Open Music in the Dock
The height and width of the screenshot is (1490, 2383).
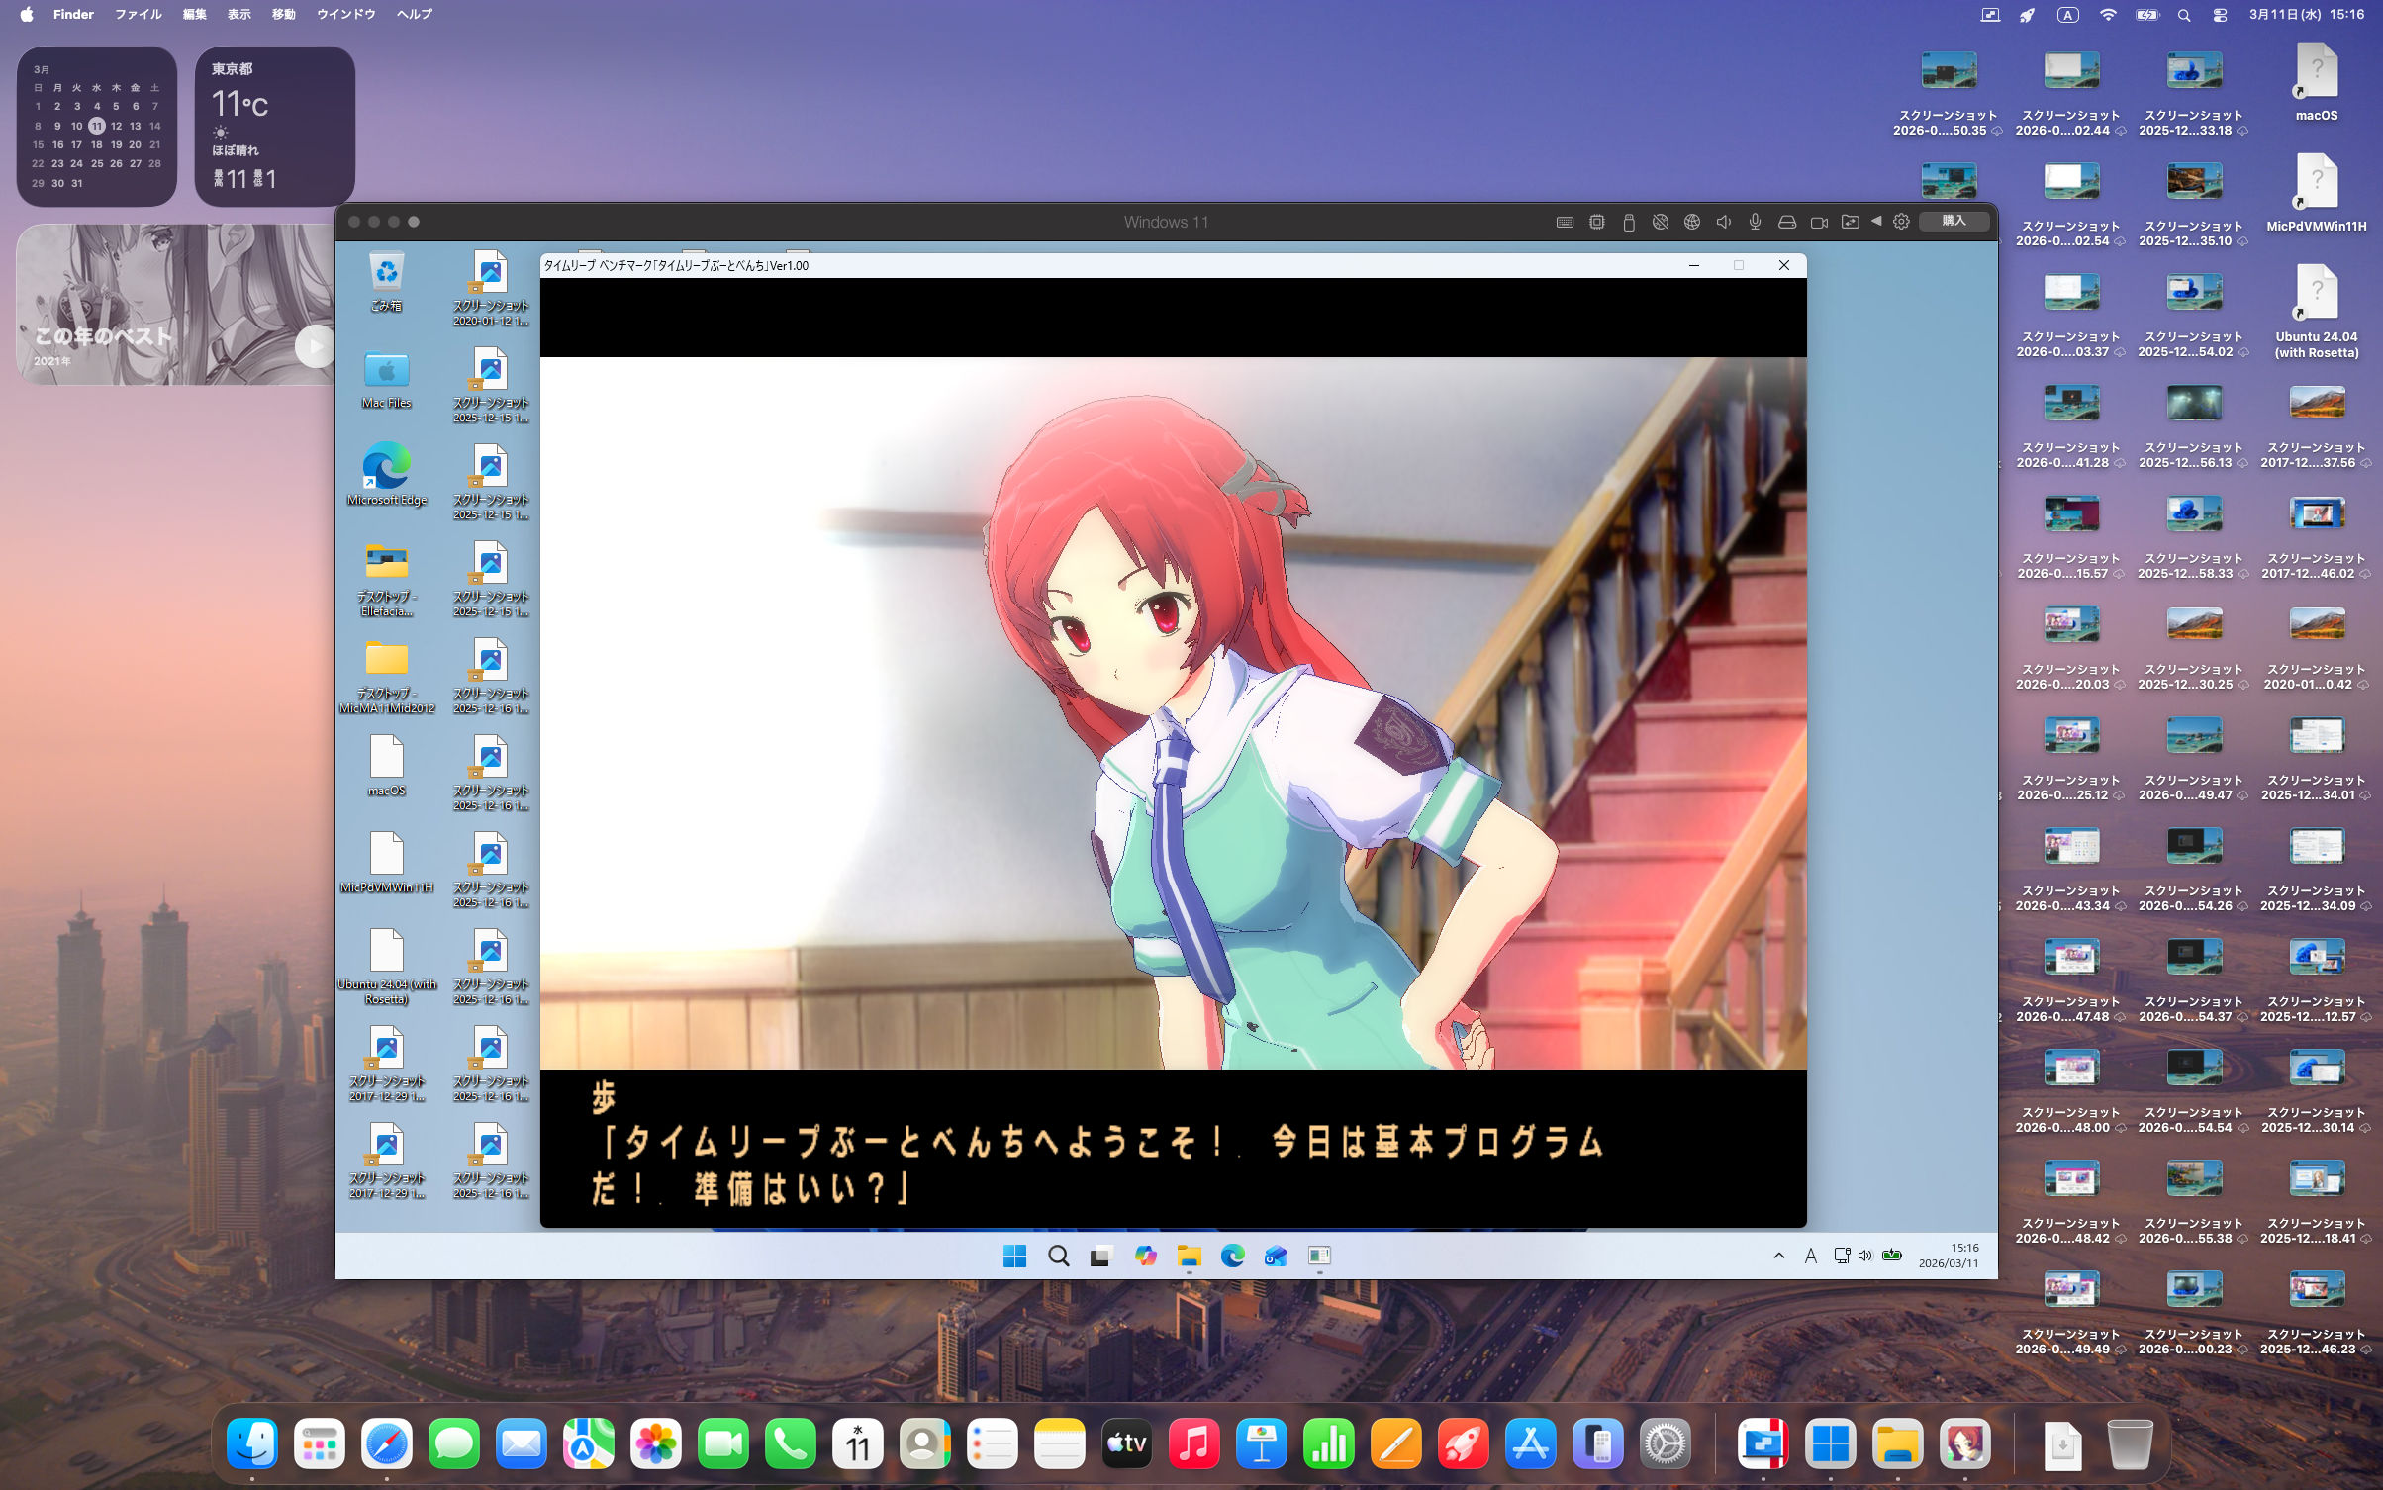pyautogui.click(x=1194, y=1444)
